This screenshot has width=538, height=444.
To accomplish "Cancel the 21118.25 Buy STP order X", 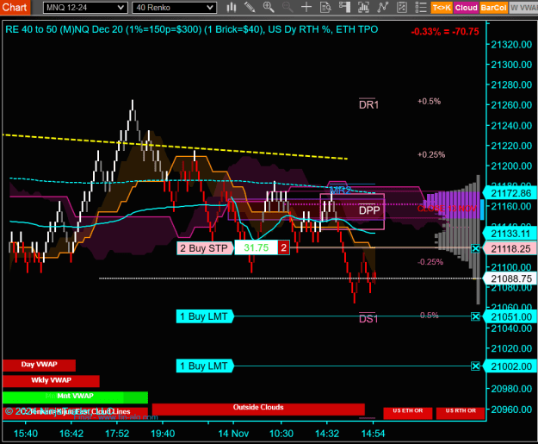I will (x=475, y=248).
